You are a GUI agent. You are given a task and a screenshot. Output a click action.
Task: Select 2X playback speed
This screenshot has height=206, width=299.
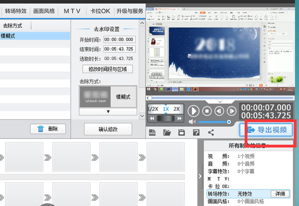(x=176, y=109)
